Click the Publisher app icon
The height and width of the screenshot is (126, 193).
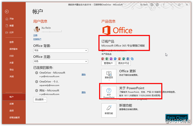point(124,59)
